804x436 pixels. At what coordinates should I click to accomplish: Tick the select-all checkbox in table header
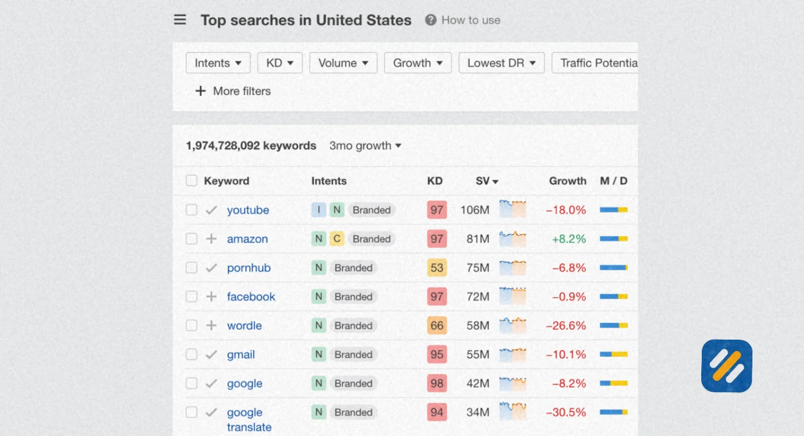point(191,181)
